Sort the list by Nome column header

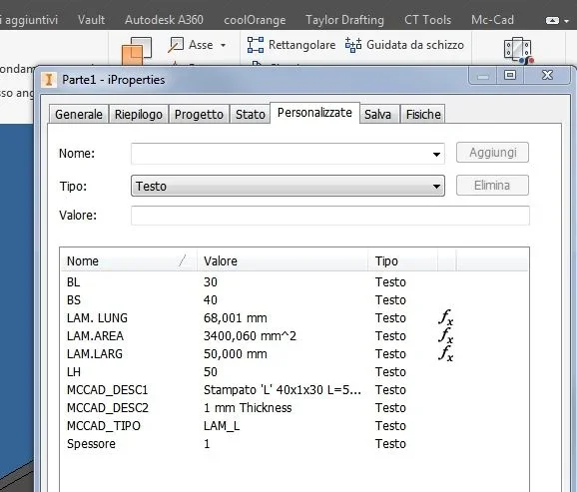[129, 260]
